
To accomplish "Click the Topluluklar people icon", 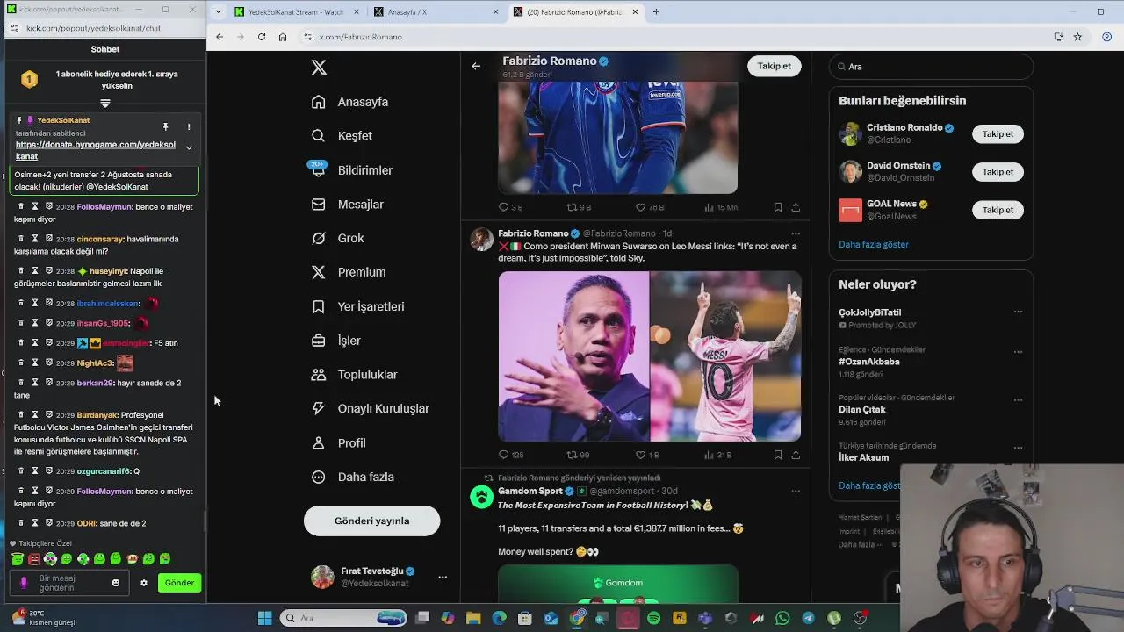I will 319,375.
